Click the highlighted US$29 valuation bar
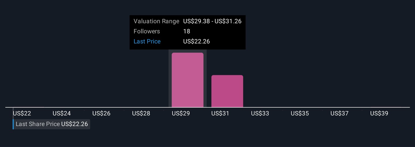The height and width of the screenshot is (147, 415). click(x=188, y=80)
